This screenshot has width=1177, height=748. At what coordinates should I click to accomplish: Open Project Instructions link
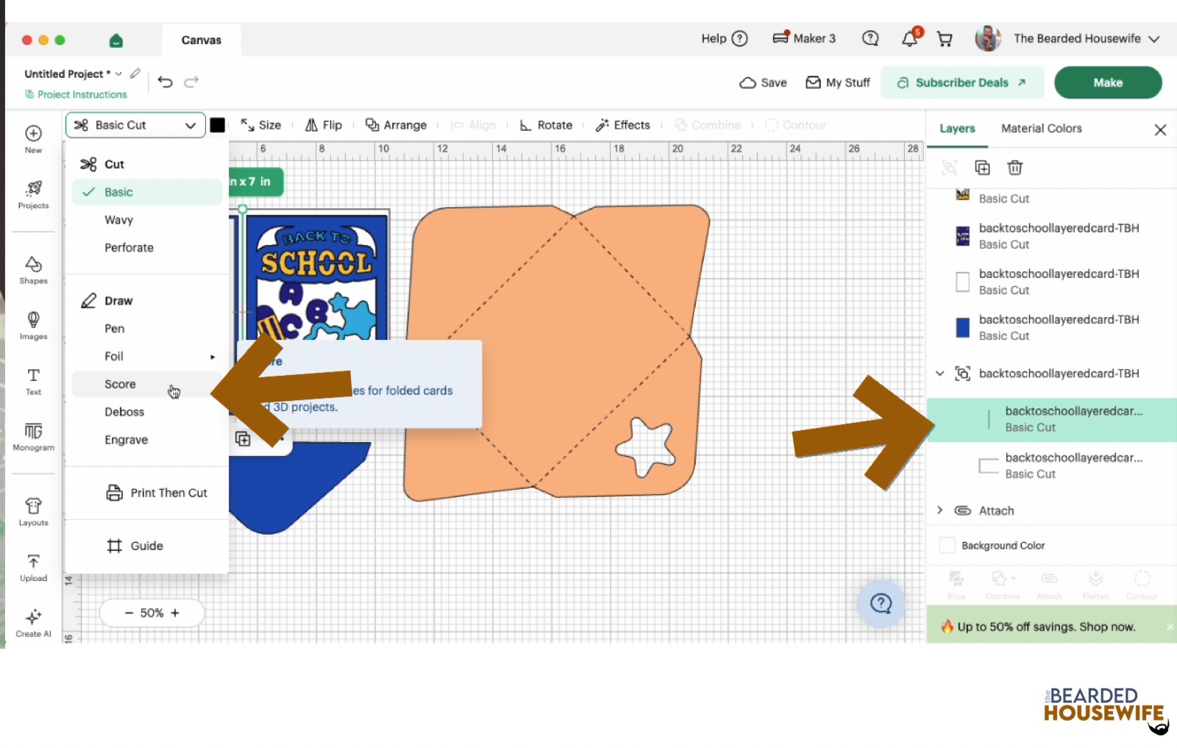[x=76, y=94]
